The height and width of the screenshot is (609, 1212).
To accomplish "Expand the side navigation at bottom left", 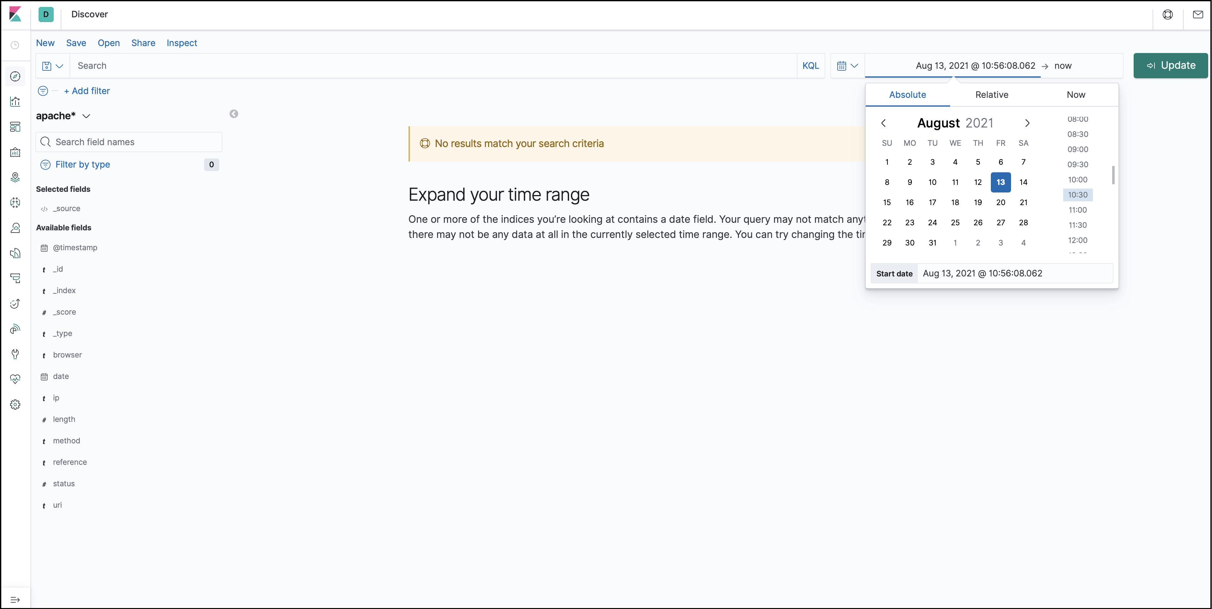I will tap(15, 600).
